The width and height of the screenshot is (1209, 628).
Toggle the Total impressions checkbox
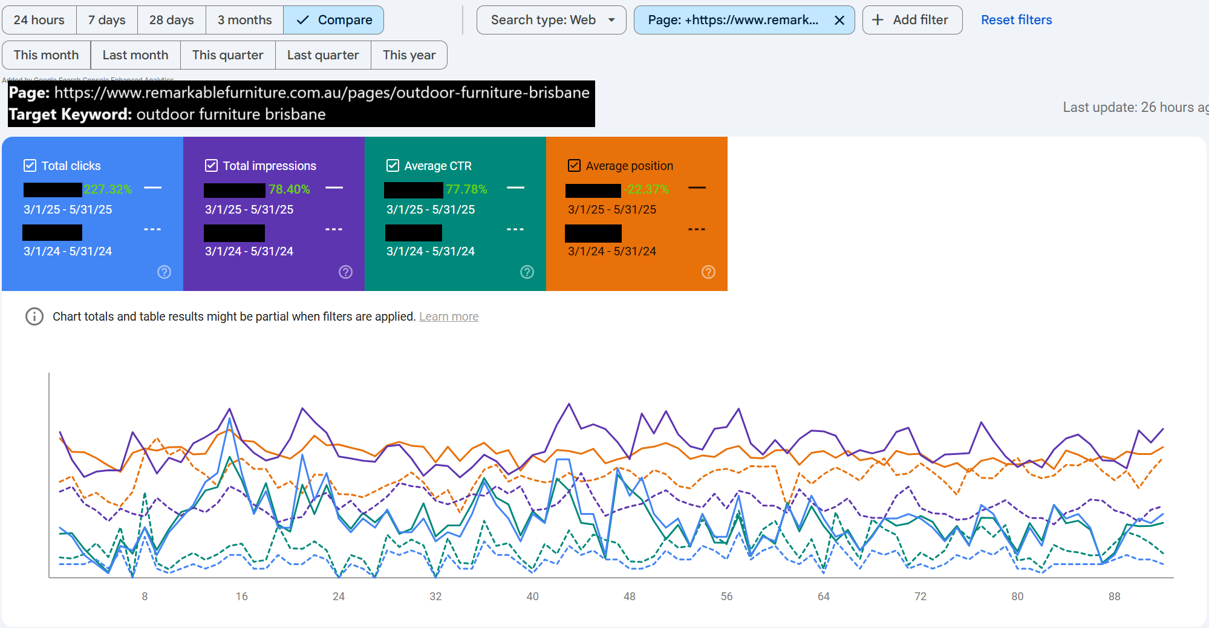[x=211, y=166]
